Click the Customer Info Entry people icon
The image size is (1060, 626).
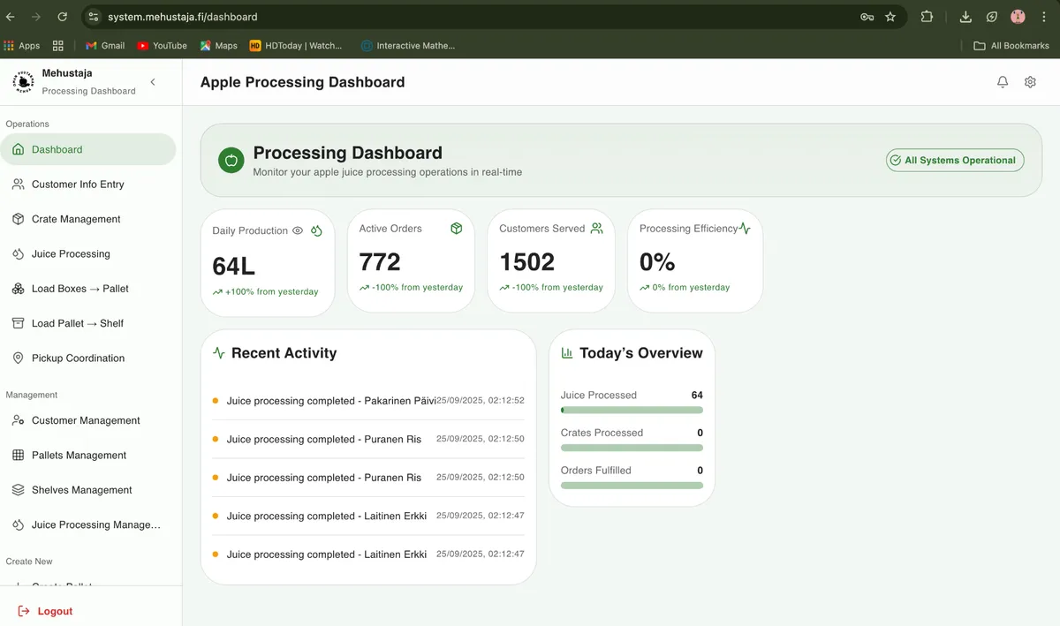pos(18,185)
